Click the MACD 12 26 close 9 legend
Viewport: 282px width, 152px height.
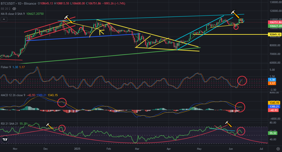tap(13, 95)
